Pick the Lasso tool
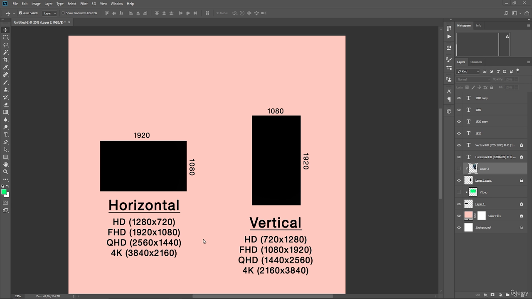The width and height of the screenshot is (532, 299). click(x=5, y=45)
